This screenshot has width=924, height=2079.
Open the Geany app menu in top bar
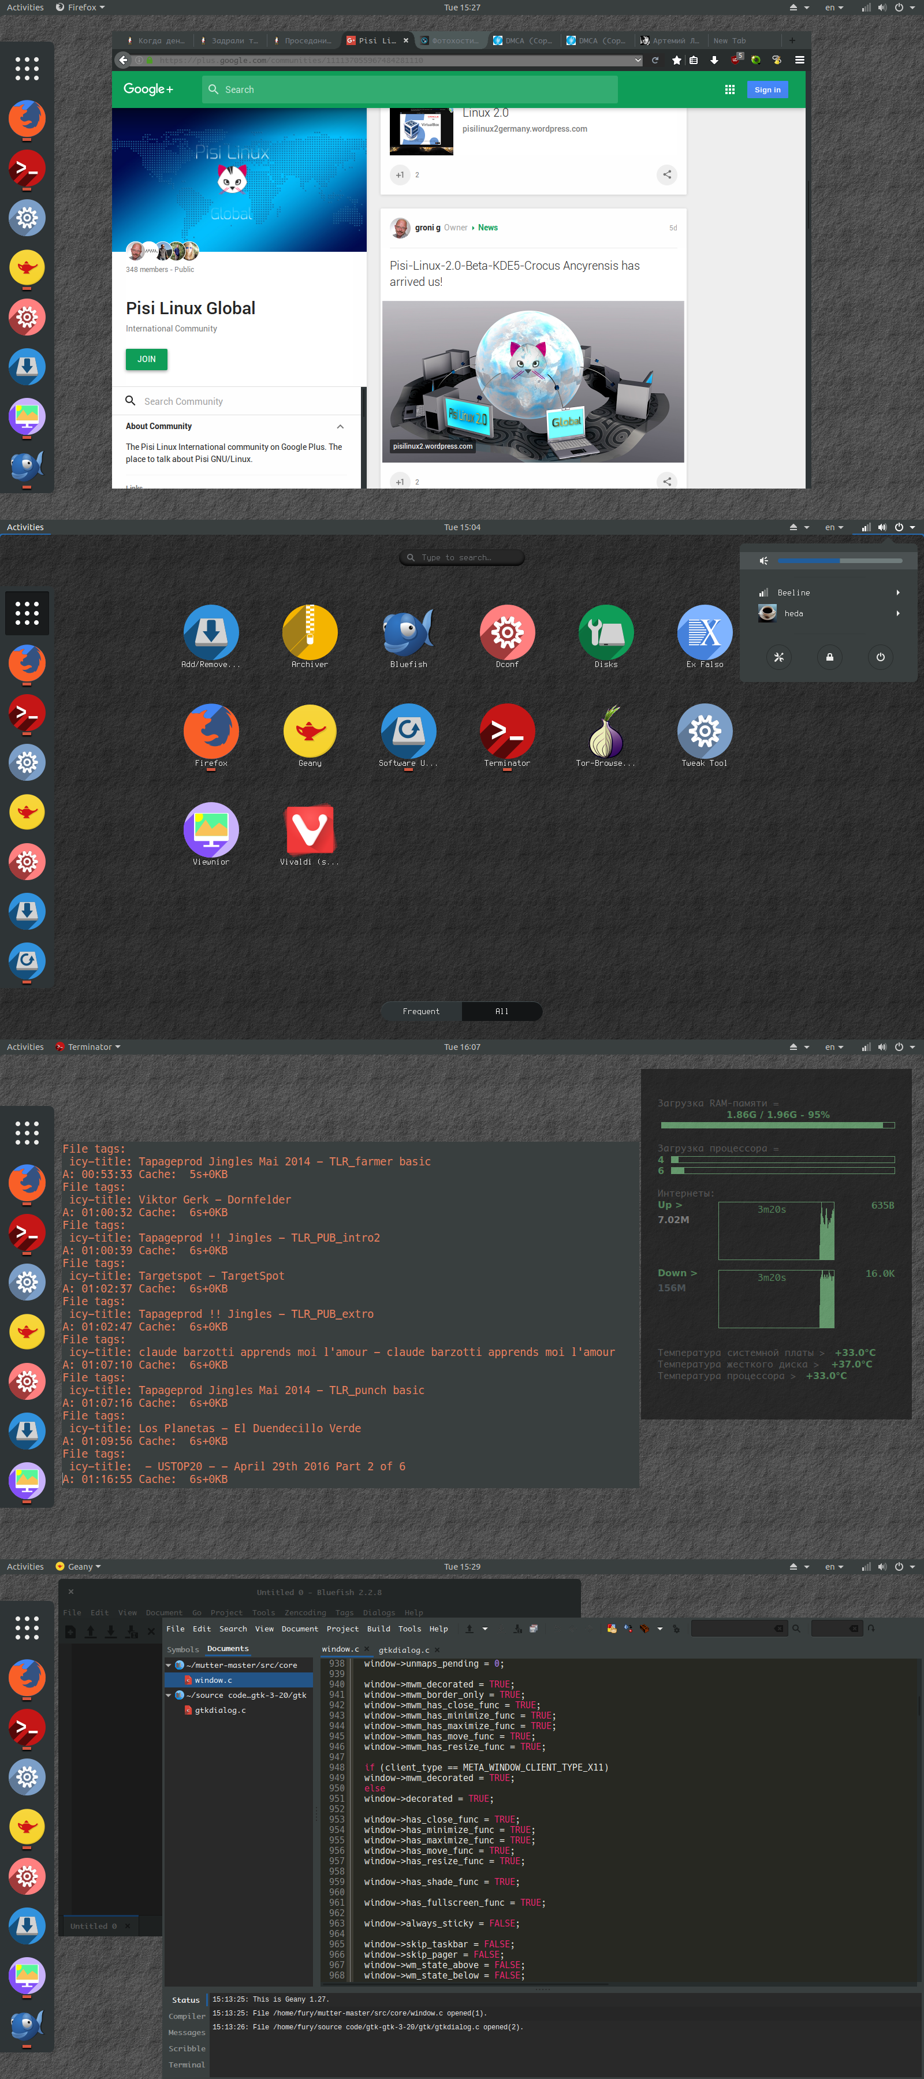(x=77, y=1567)
